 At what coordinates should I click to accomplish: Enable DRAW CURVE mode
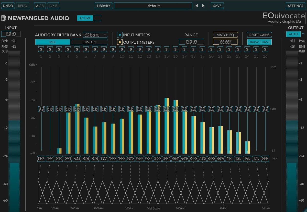pos(259,42)
